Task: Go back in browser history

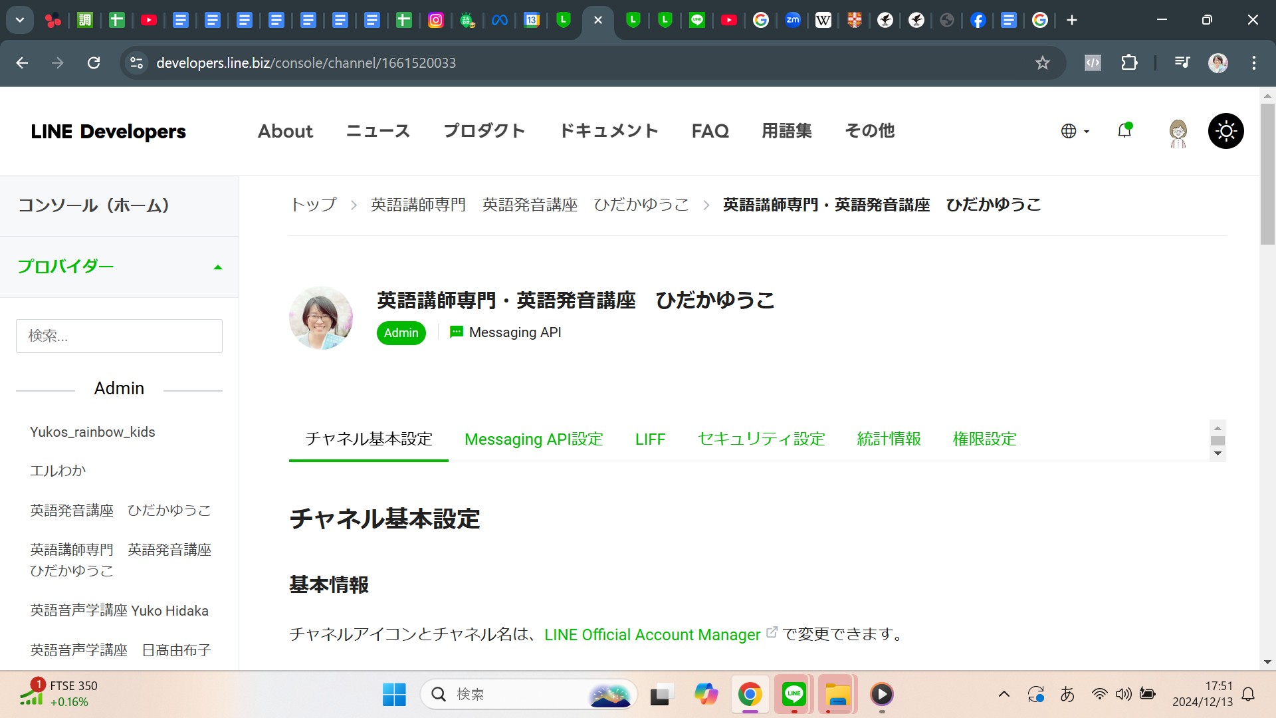Action: [22, 62]
